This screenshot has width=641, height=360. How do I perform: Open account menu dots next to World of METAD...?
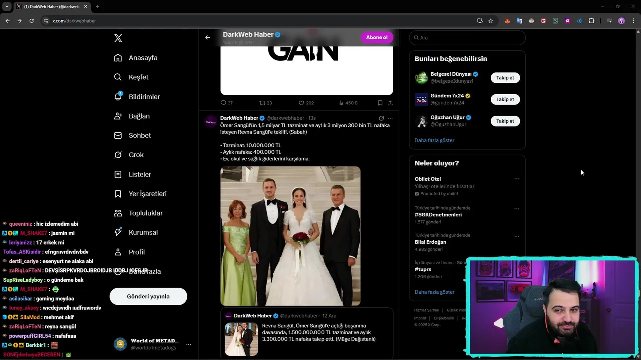pos(189,344)
